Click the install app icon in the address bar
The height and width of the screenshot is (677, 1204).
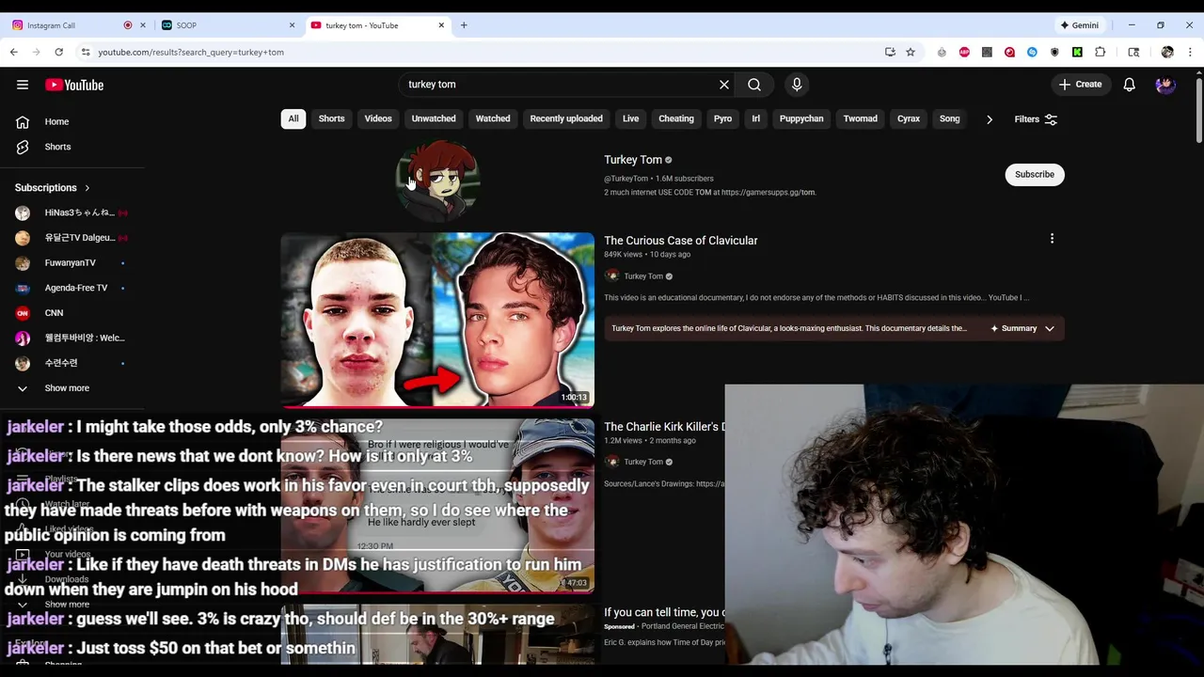890,52
